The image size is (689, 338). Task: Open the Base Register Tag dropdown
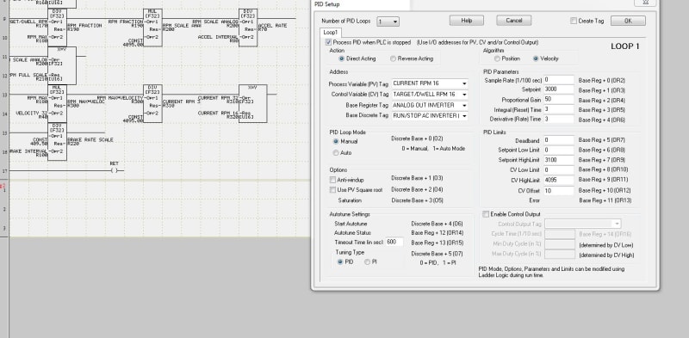(x=464, y=105)
